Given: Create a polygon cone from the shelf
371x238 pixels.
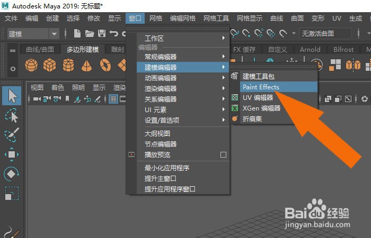Looking at the screenshot, I should (x=86, y=66).
